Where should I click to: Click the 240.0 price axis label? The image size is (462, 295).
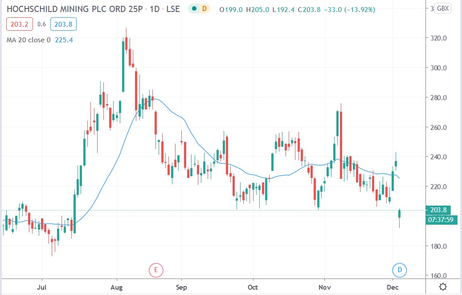(x=438, y=157)
